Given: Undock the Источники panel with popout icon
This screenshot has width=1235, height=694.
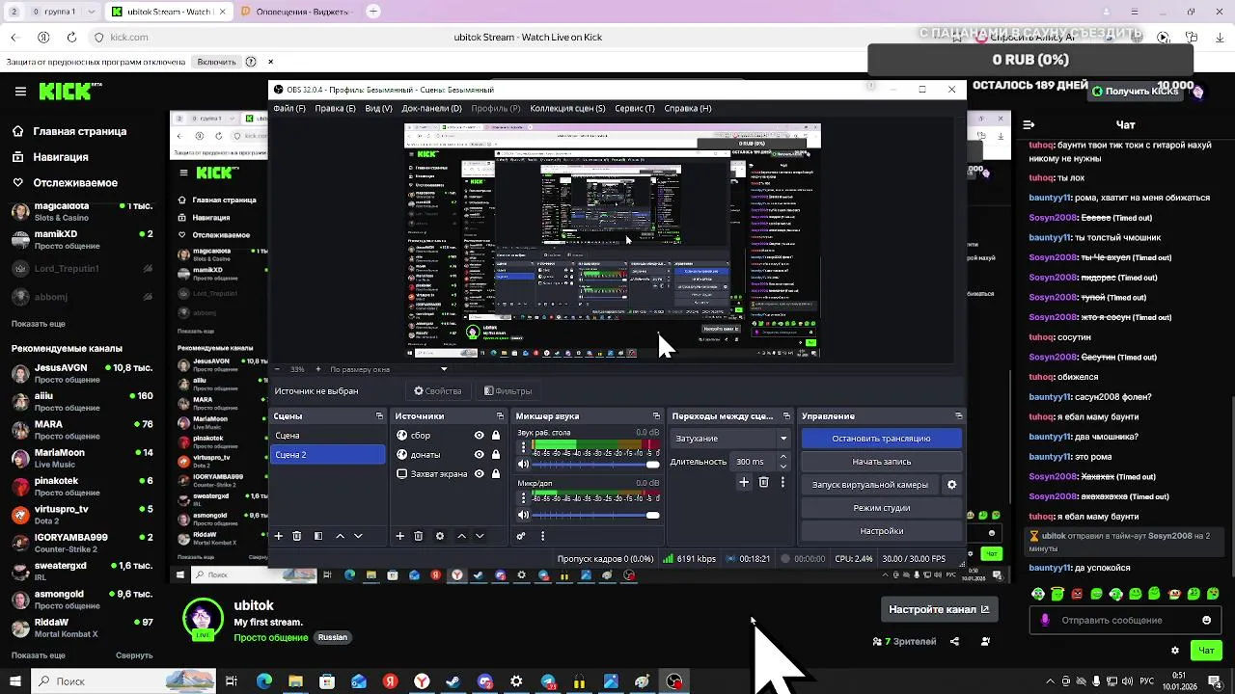Looking at the screenshot, I should coord(500,416).
